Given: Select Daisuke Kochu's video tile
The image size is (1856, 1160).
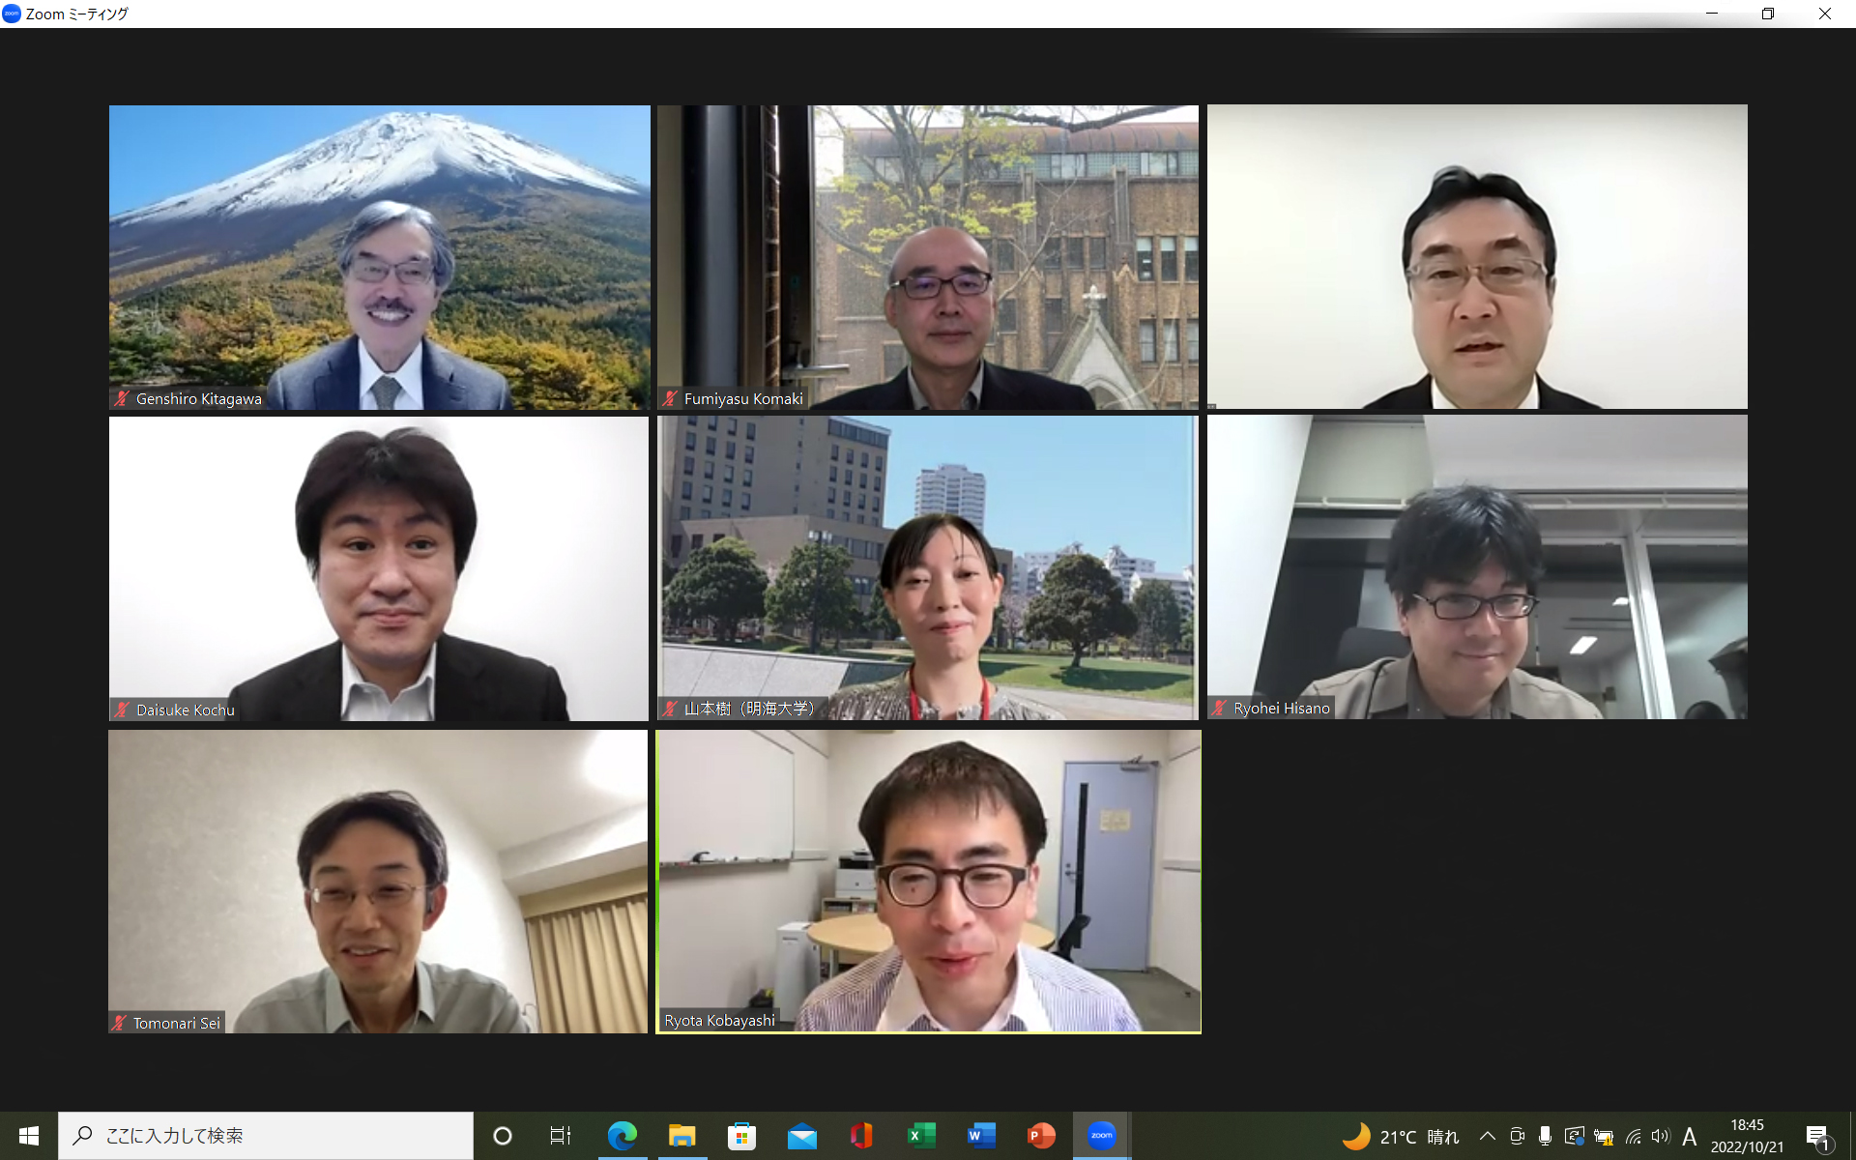Looking at the screenshot, I should (x=379, y=568).
